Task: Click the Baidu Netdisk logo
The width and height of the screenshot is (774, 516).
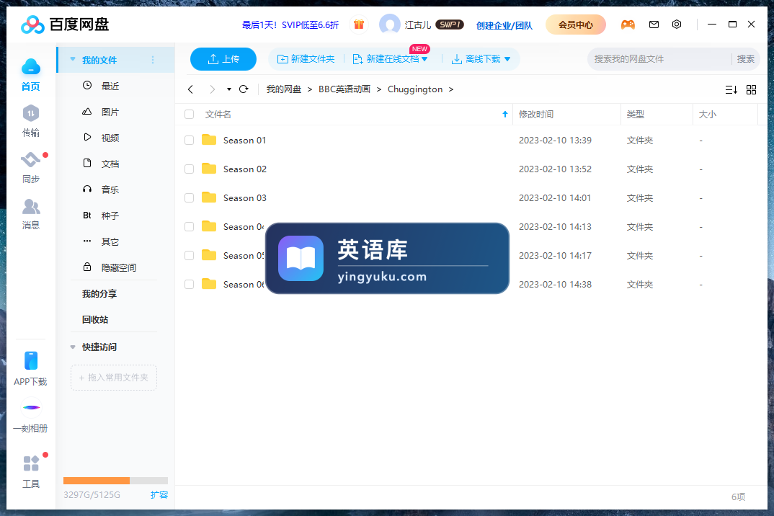Action: 65,25
